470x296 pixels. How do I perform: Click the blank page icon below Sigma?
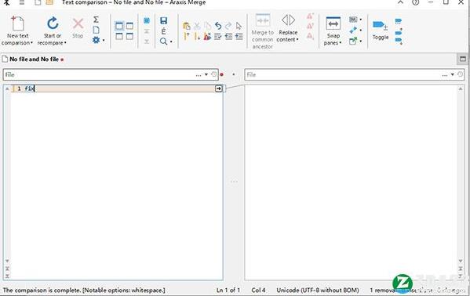pyautogui.click(x=96, y=30)
